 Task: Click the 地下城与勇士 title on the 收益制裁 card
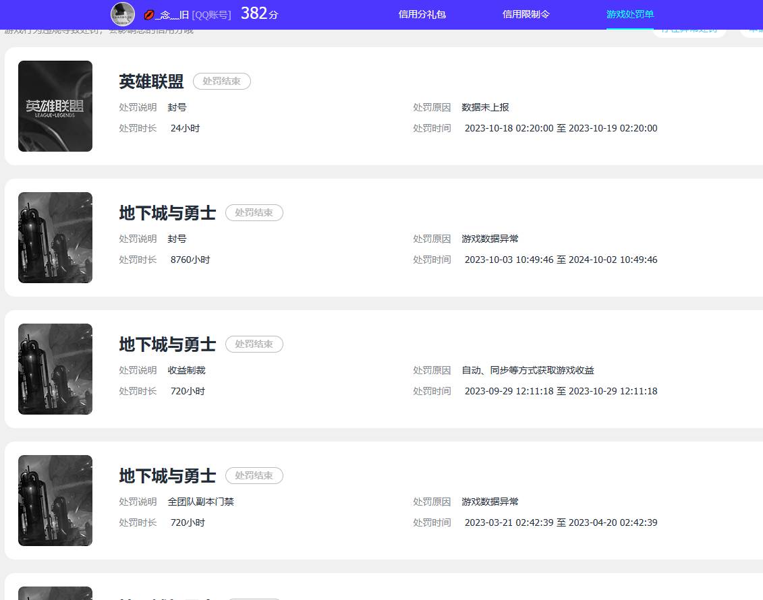pyautogui.click(x=167, y=344)
